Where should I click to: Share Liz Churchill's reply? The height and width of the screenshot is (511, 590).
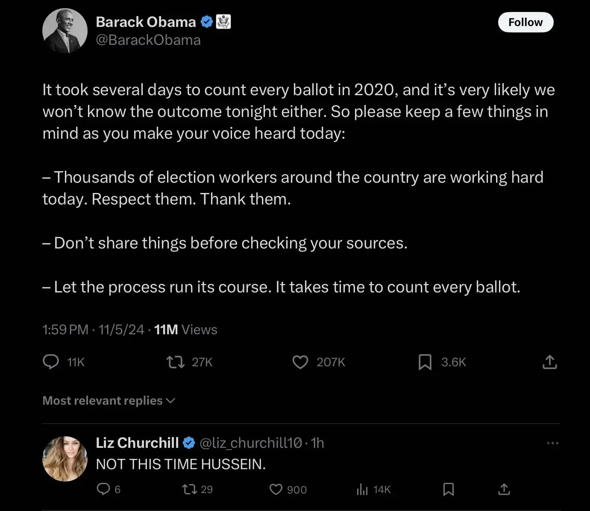[504, 489]
